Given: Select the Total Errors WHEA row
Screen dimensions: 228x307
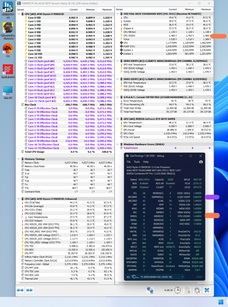Looking at the screenshot, I should 164,148.
